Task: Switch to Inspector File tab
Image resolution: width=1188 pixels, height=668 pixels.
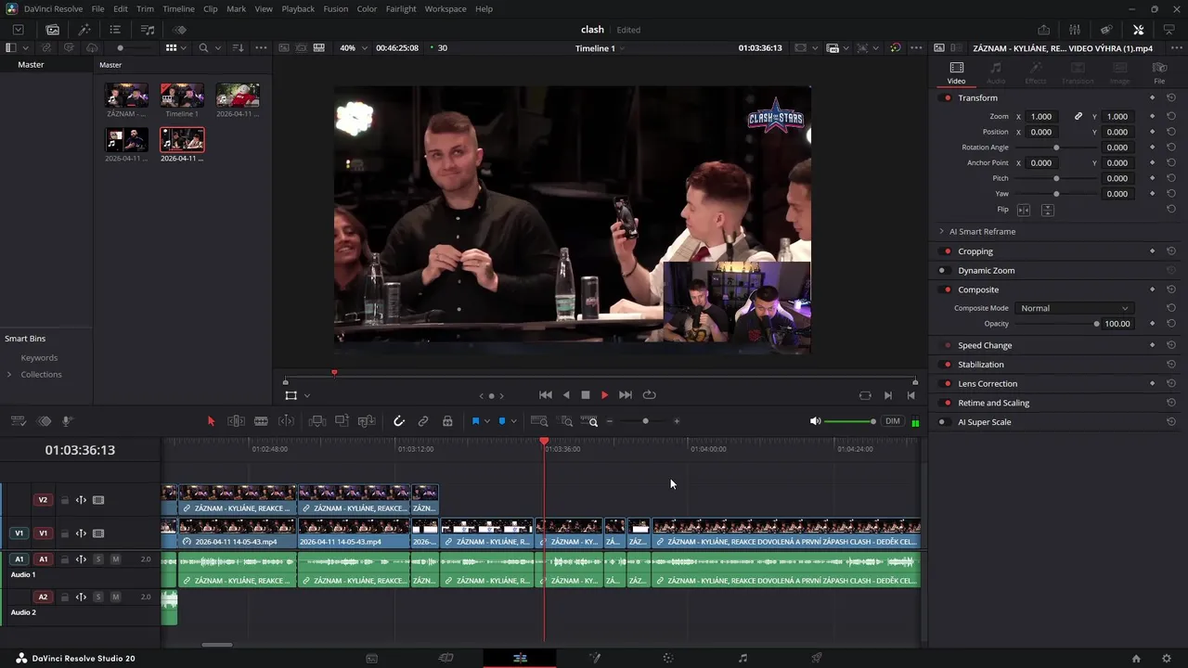Action: tap(1159, 73)
